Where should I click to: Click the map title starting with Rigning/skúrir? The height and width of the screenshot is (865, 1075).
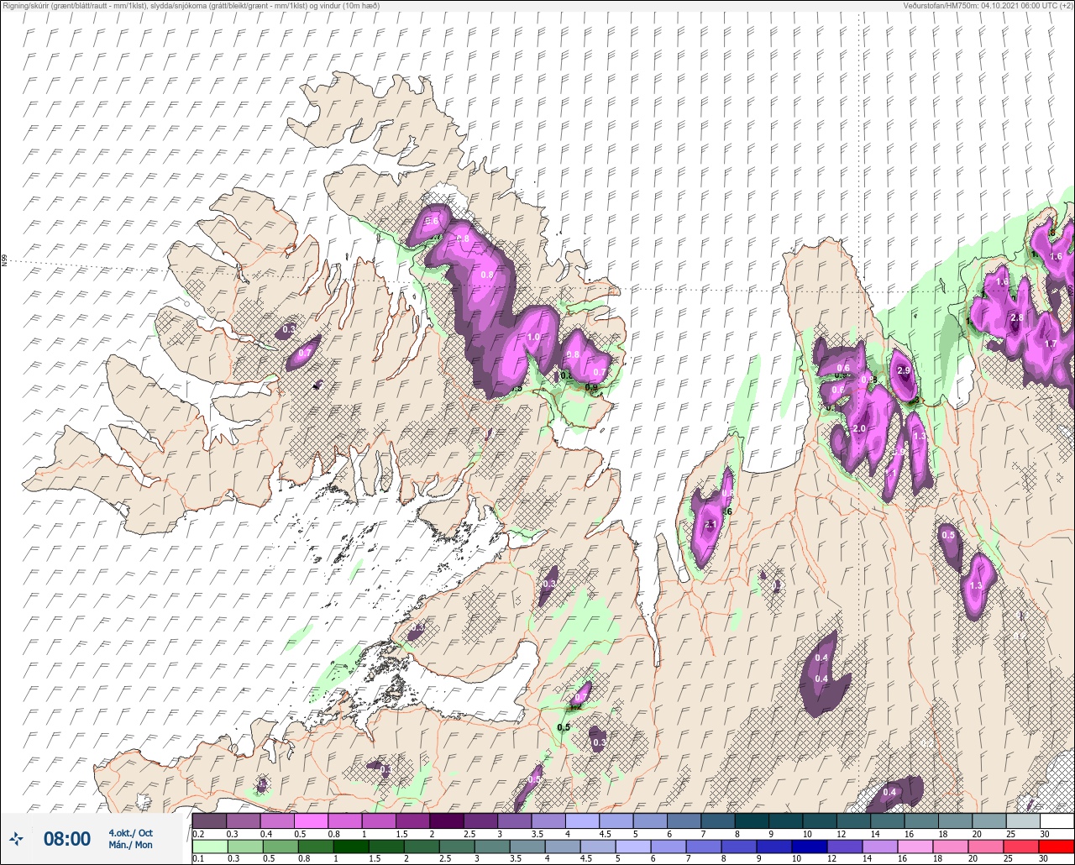tap(191, 6)
